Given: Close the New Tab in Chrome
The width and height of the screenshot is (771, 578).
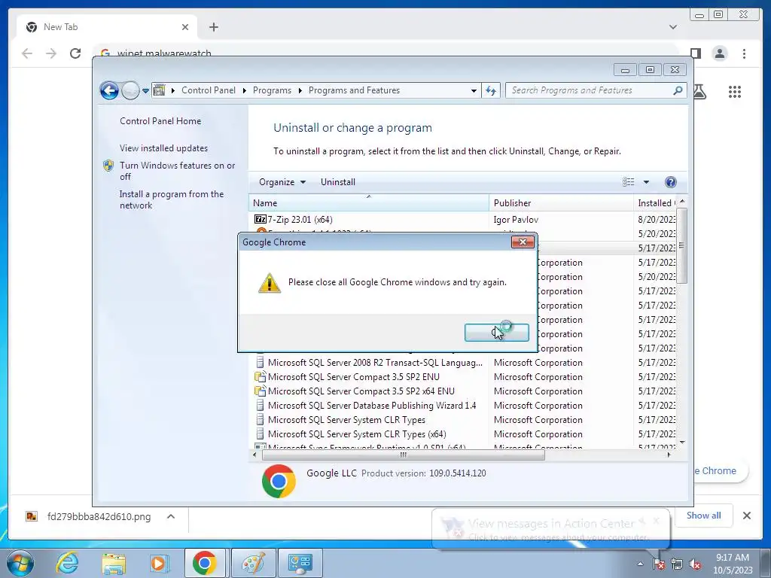Looking at the screenshot, I should point(185,27).
